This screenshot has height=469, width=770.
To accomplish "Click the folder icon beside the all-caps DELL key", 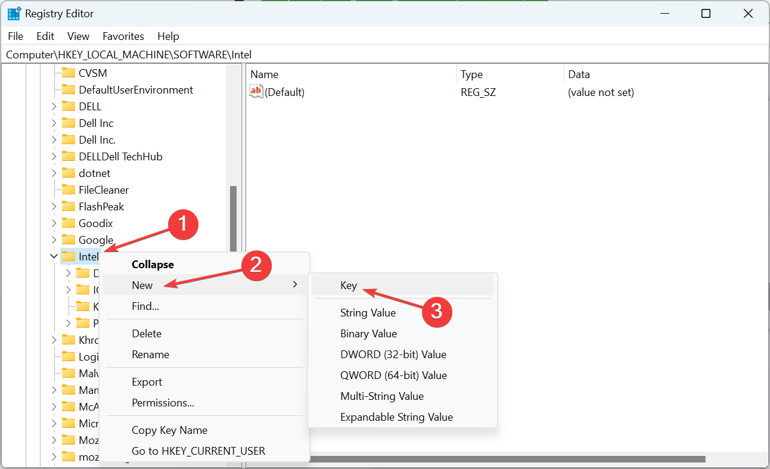I will [x=69, y=106].
